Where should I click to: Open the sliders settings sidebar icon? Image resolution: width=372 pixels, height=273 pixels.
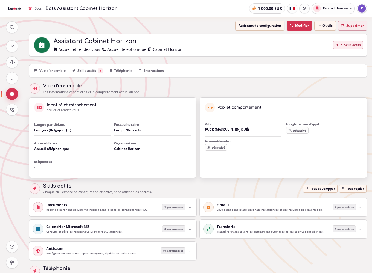tap(12, 263)
